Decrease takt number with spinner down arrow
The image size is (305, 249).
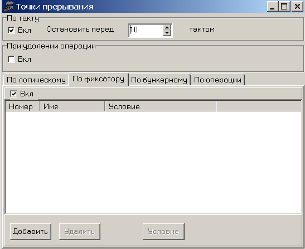click(x=167, y=33)
